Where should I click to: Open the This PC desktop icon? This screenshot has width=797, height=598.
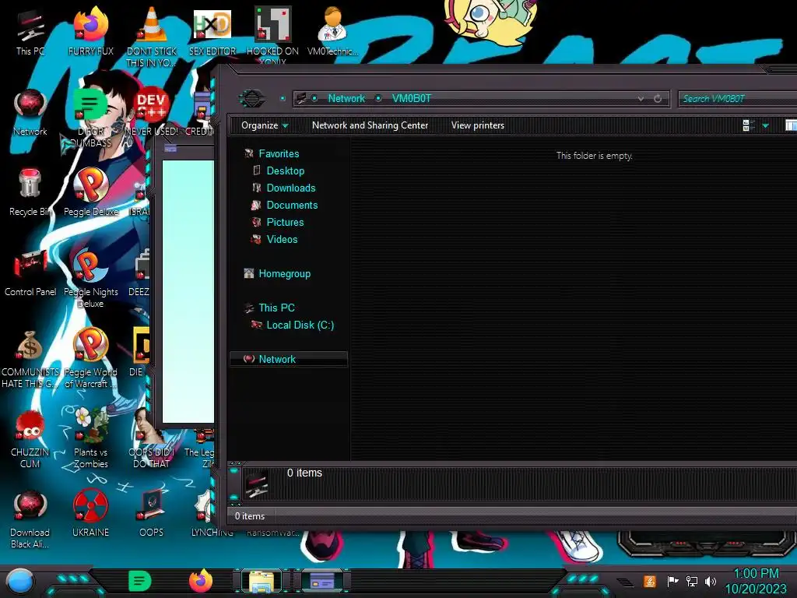[30, 32]
